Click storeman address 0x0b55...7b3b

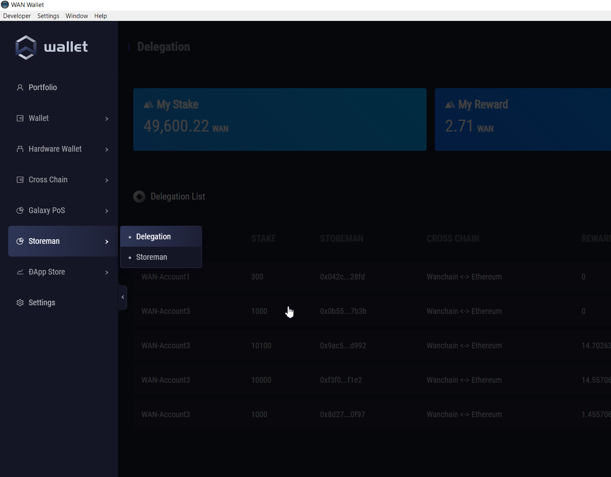pos(343,311)
